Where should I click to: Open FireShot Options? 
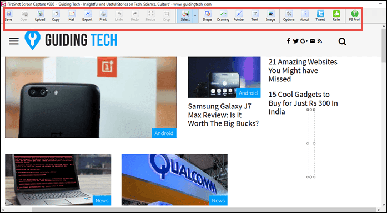pyautogui.click(x=289, y=15)
